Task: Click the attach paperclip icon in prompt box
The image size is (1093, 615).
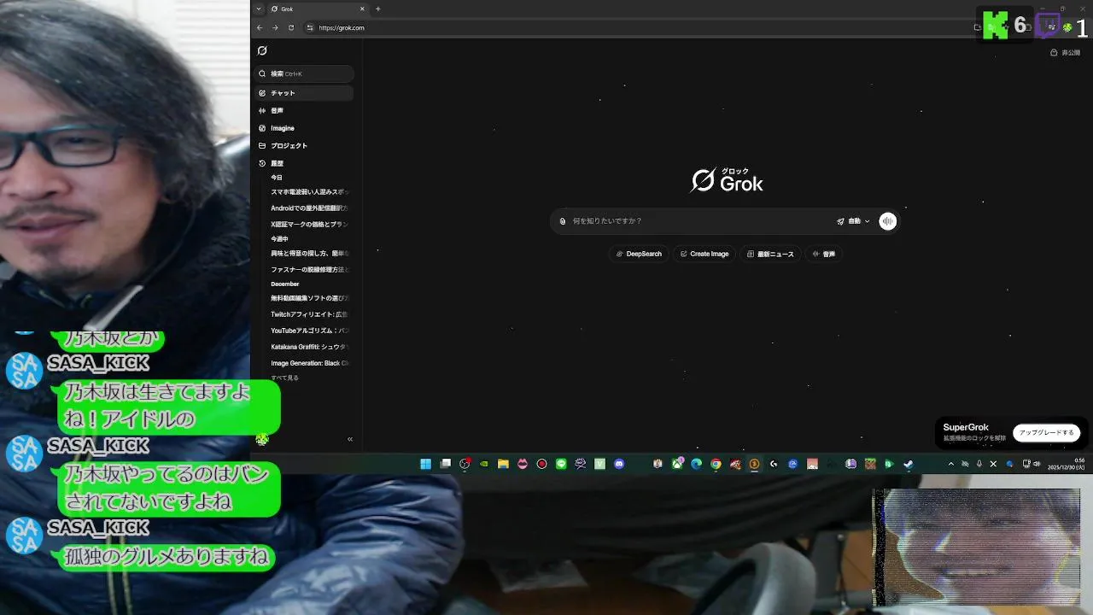Action: 563,221
